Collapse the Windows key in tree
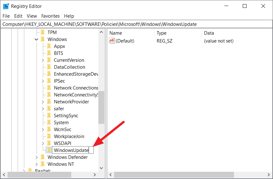This screenshot has width=273, height=179. [x=36, y=39]
